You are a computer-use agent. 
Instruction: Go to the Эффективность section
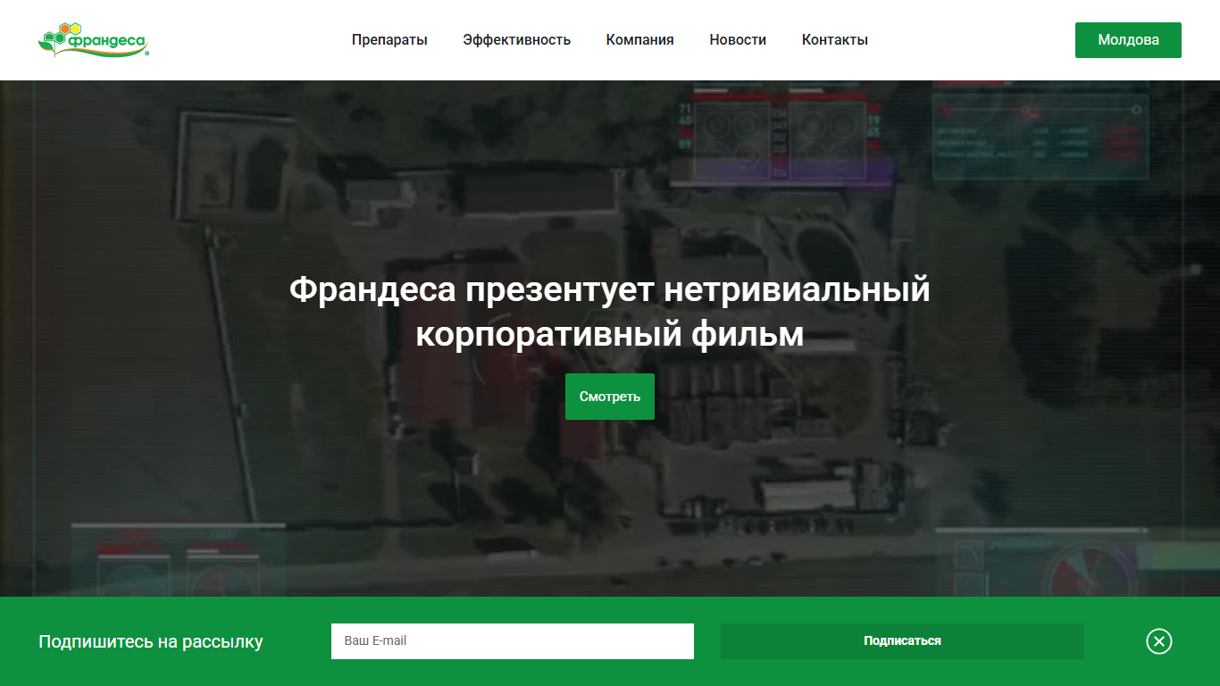[x=516, y=40]
